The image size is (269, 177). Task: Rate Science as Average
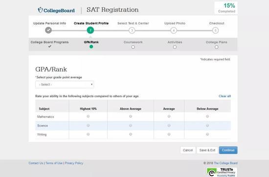pos(169,125)
